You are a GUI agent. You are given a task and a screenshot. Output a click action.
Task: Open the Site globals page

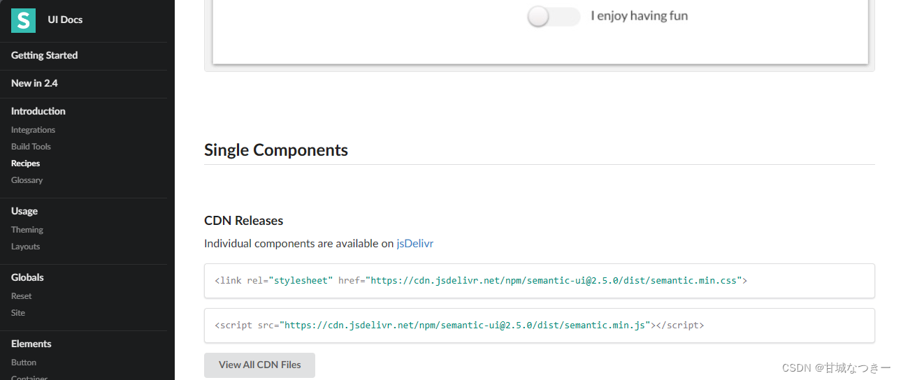point(18,313)
